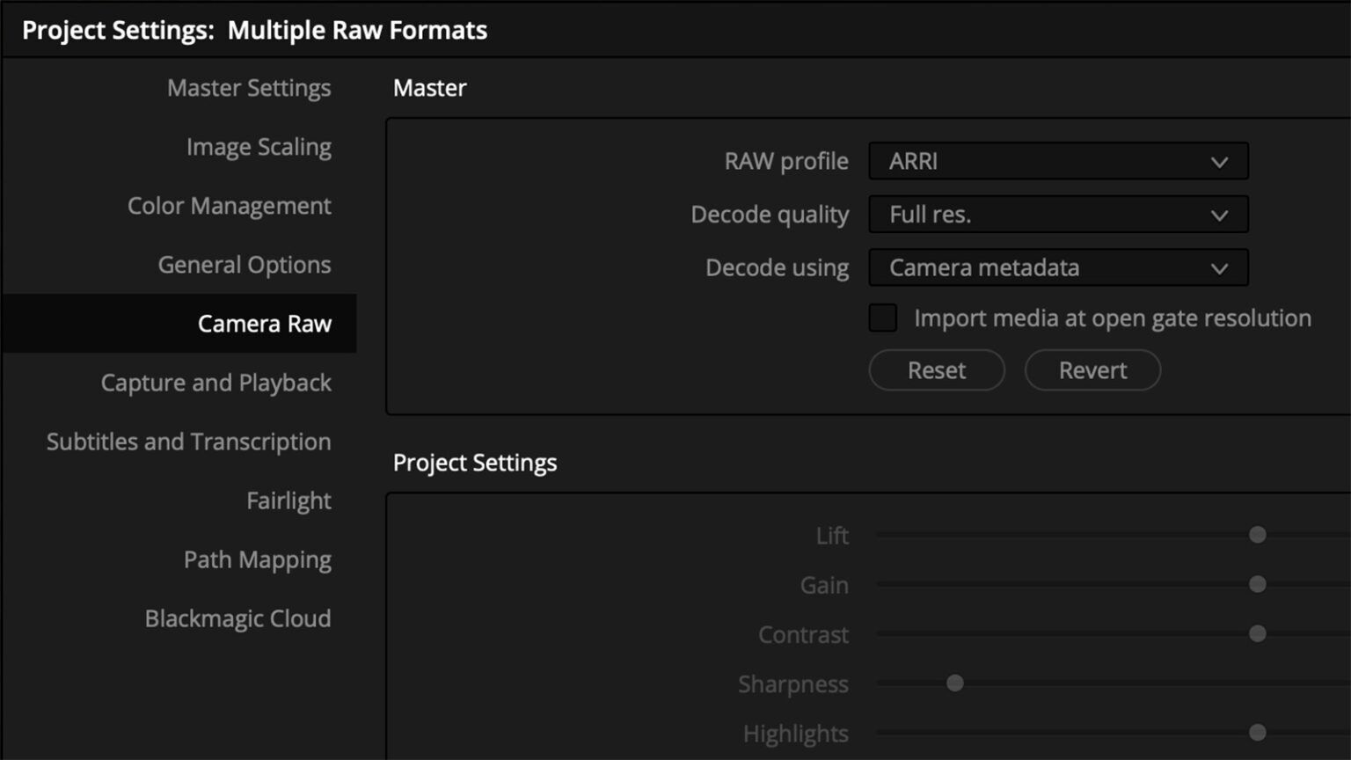Open the Color Management section
Screen dimensions: 1351x760
coord(229,206)
